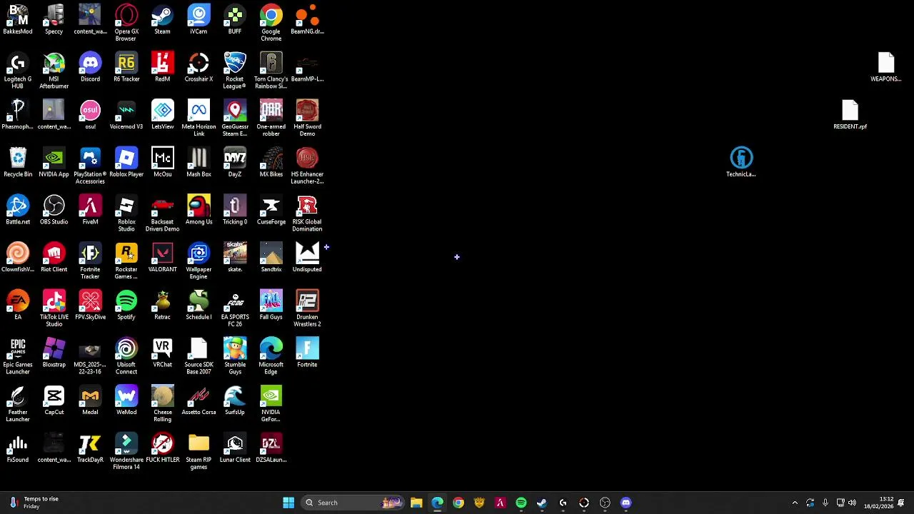Show hidden system tray icons
The width and height of the screenshot is (914, 514).
tap(795, 503)
